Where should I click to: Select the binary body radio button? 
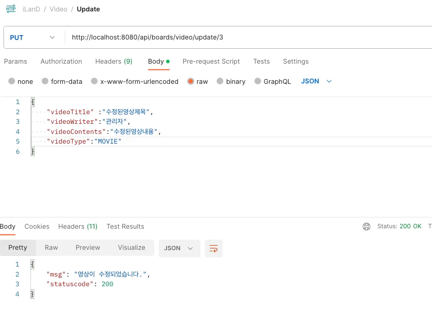tap(220, 81)
